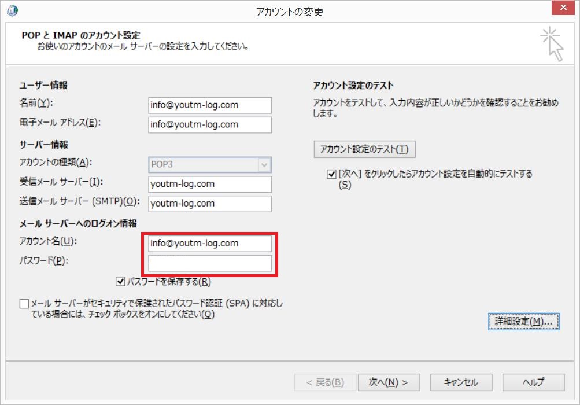Click the 送信メール サーバー (SMTP) field
This screenshot has height=405, width=580.
[x=210, y=204]
